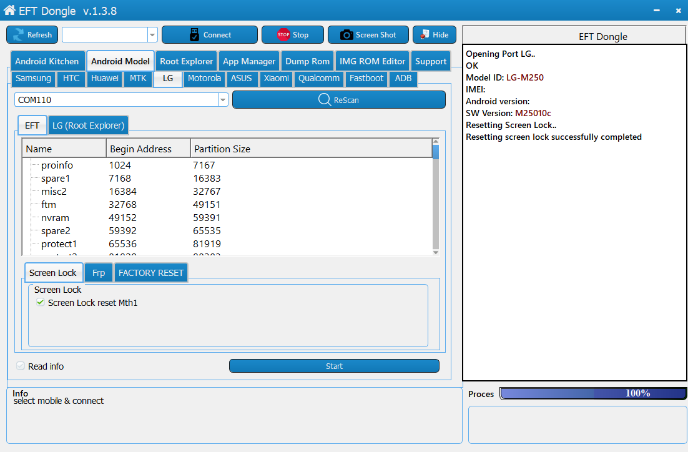Select the LG brand tab

[167, 79]
